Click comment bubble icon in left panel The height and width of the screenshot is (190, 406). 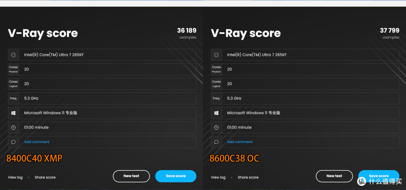pyautogui.click(x=14, y=142)
